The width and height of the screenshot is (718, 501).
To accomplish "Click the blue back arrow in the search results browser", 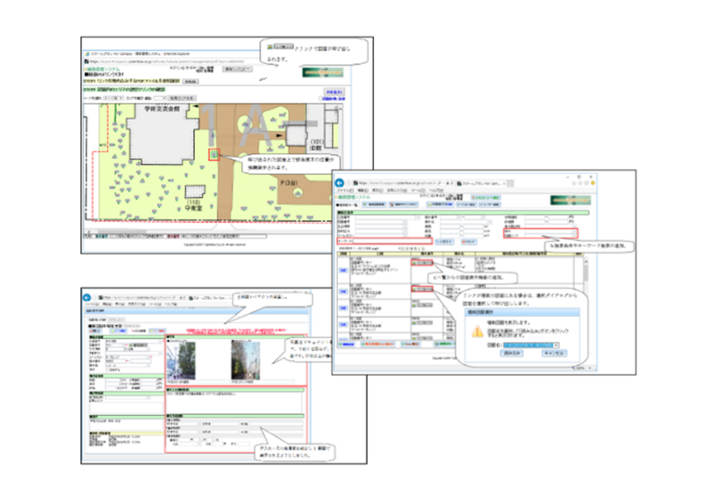I will pos(339,183).
